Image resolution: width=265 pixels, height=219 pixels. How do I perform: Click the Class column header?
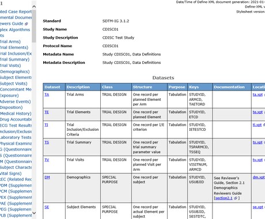[x=116, y=87]
